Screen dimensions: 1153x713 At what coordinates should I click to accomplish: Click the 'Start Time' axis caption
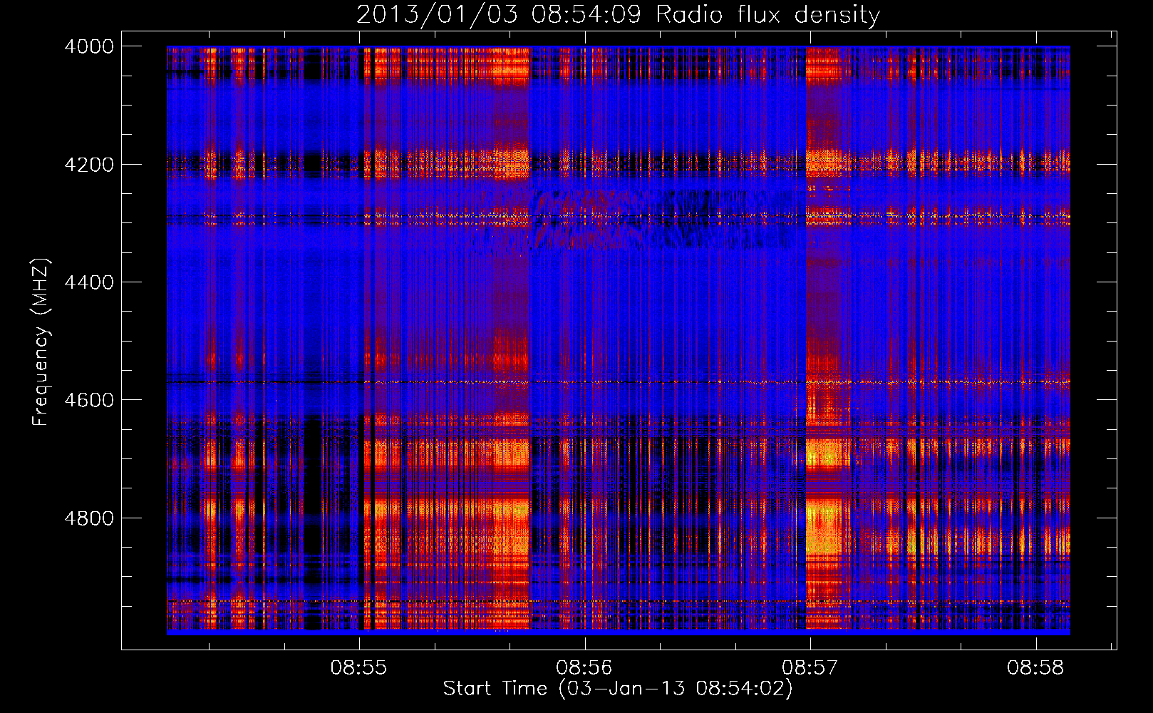pyautogui.click(x=618, y=689)
